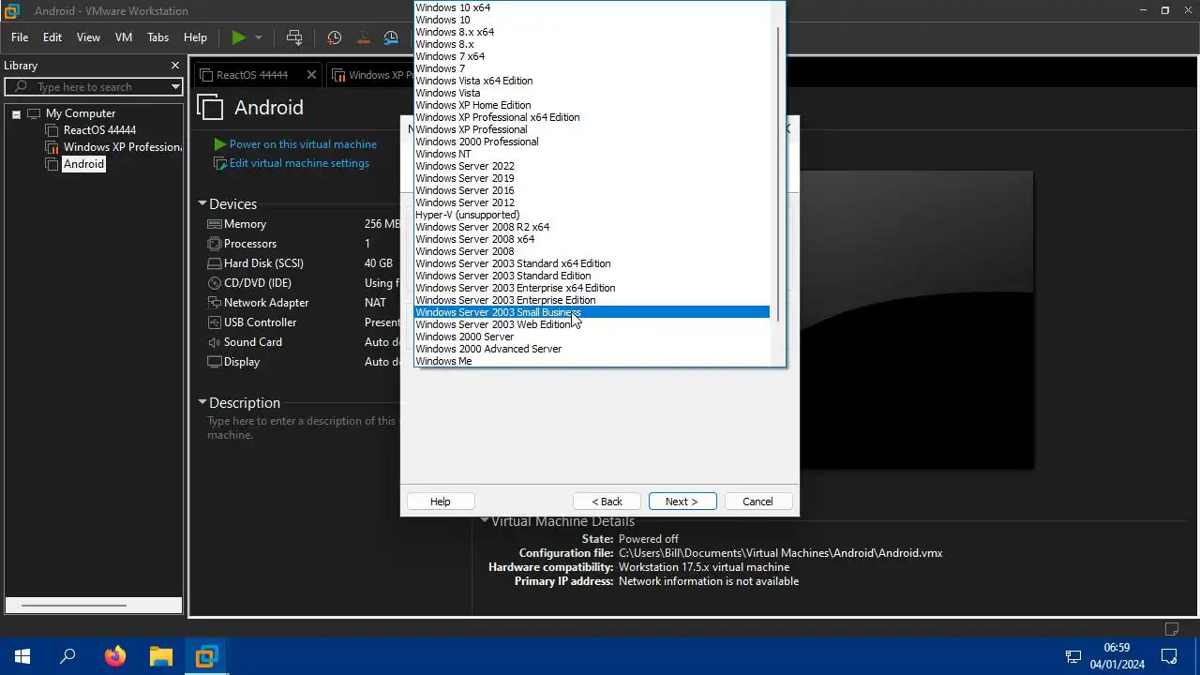1200x675 pixels.
Task: Choose Windows 10 x64 from the list
Action: 592,7
